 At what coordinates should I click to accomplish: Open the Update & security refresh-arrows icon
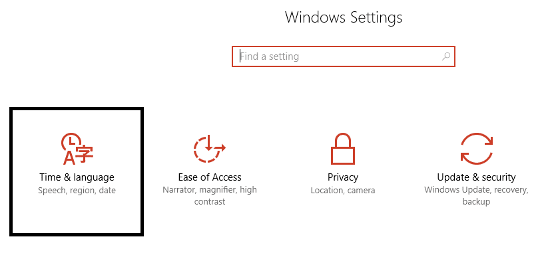pyautogui.click(x=476, y=148)
